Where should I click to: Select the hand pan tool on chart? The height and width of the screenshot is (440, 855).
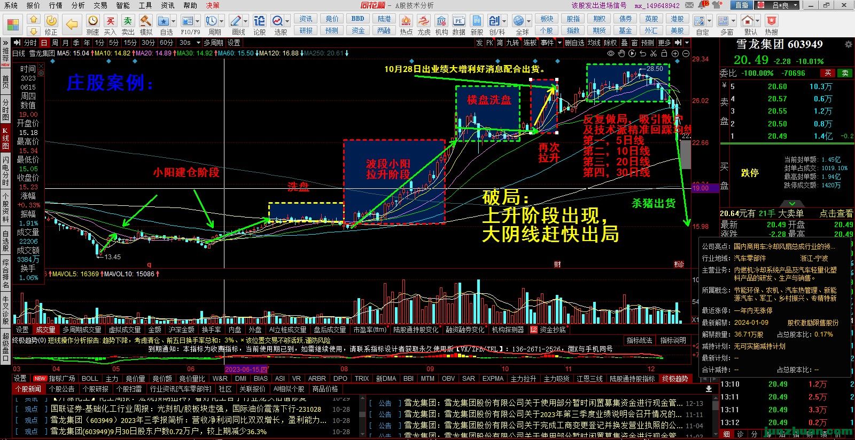[x=621, y=53]
